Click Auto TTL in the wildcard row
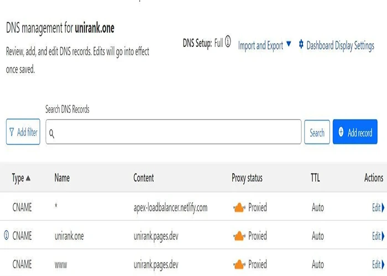 [x=318, y=208]
